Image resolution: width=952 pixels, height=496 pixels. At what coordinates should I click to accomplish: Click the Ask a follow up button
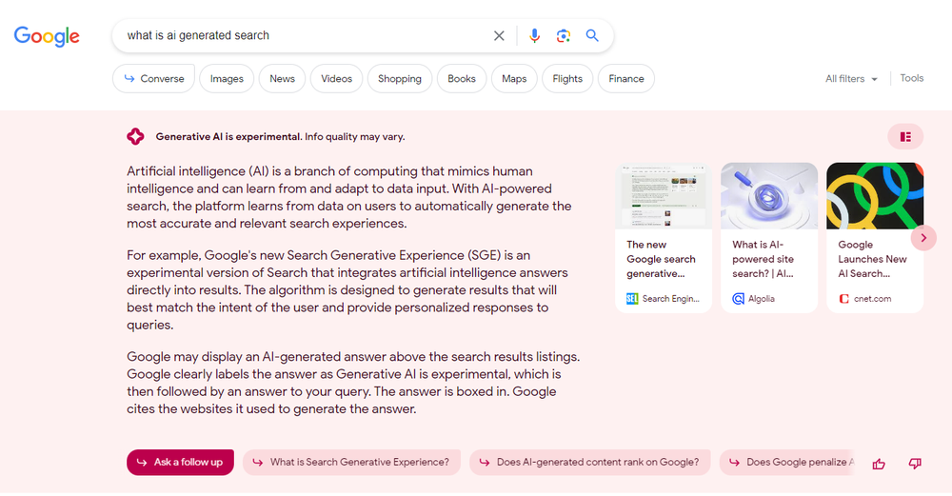coord(180,462)
